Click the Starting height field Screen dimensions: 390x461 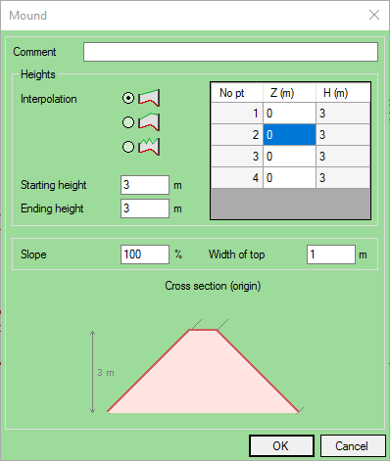(145, 185)
